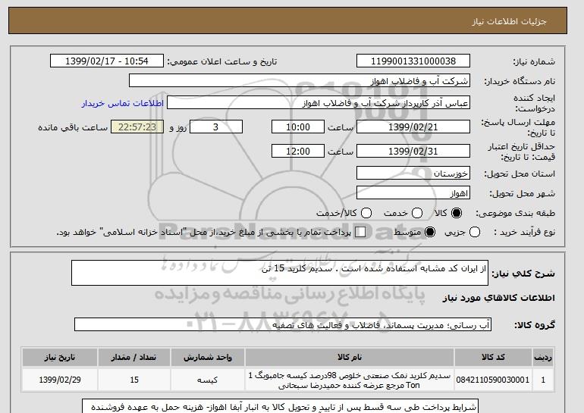The width and height of the screenshot is (584, 413).
Task: Click the سدیم کلرید product name cell
Action: 350,380
